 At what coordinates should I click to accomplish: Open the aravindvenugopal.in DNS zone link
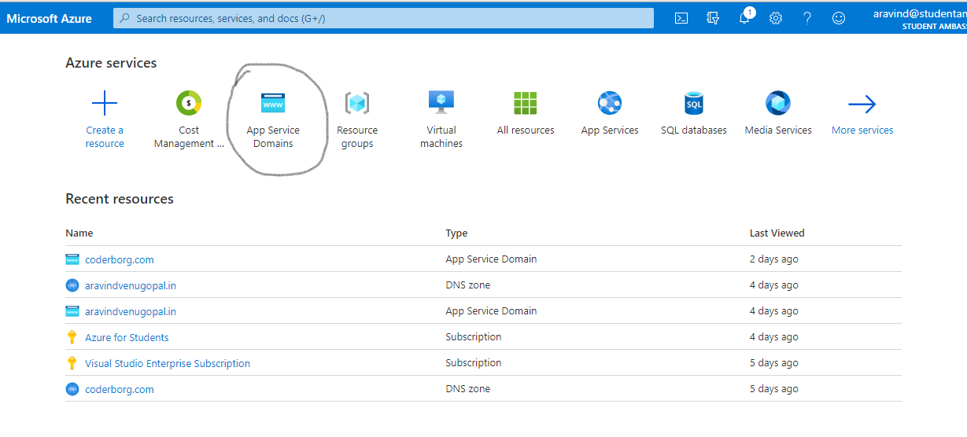[131, 285]
